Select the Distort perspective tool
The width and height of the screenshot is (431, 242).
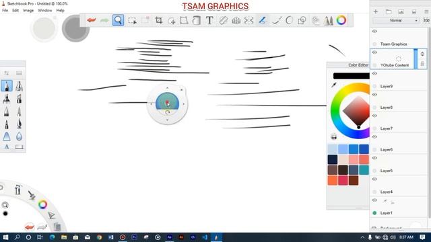(184, 20)
